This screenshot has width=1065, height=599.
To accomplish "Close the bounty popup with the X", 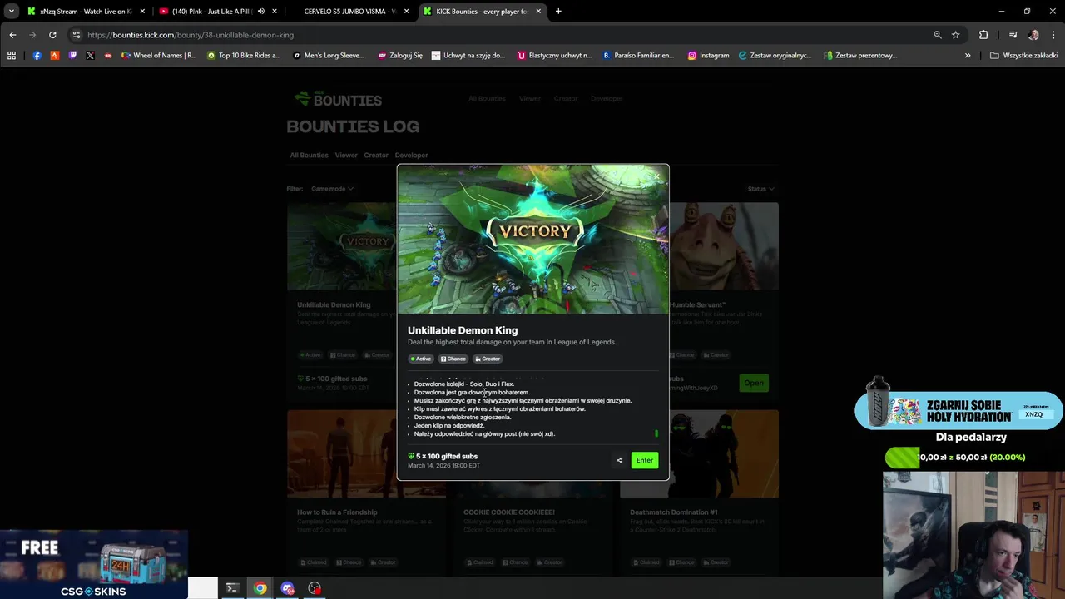I will pyautogui.click(x=658, y=176).
